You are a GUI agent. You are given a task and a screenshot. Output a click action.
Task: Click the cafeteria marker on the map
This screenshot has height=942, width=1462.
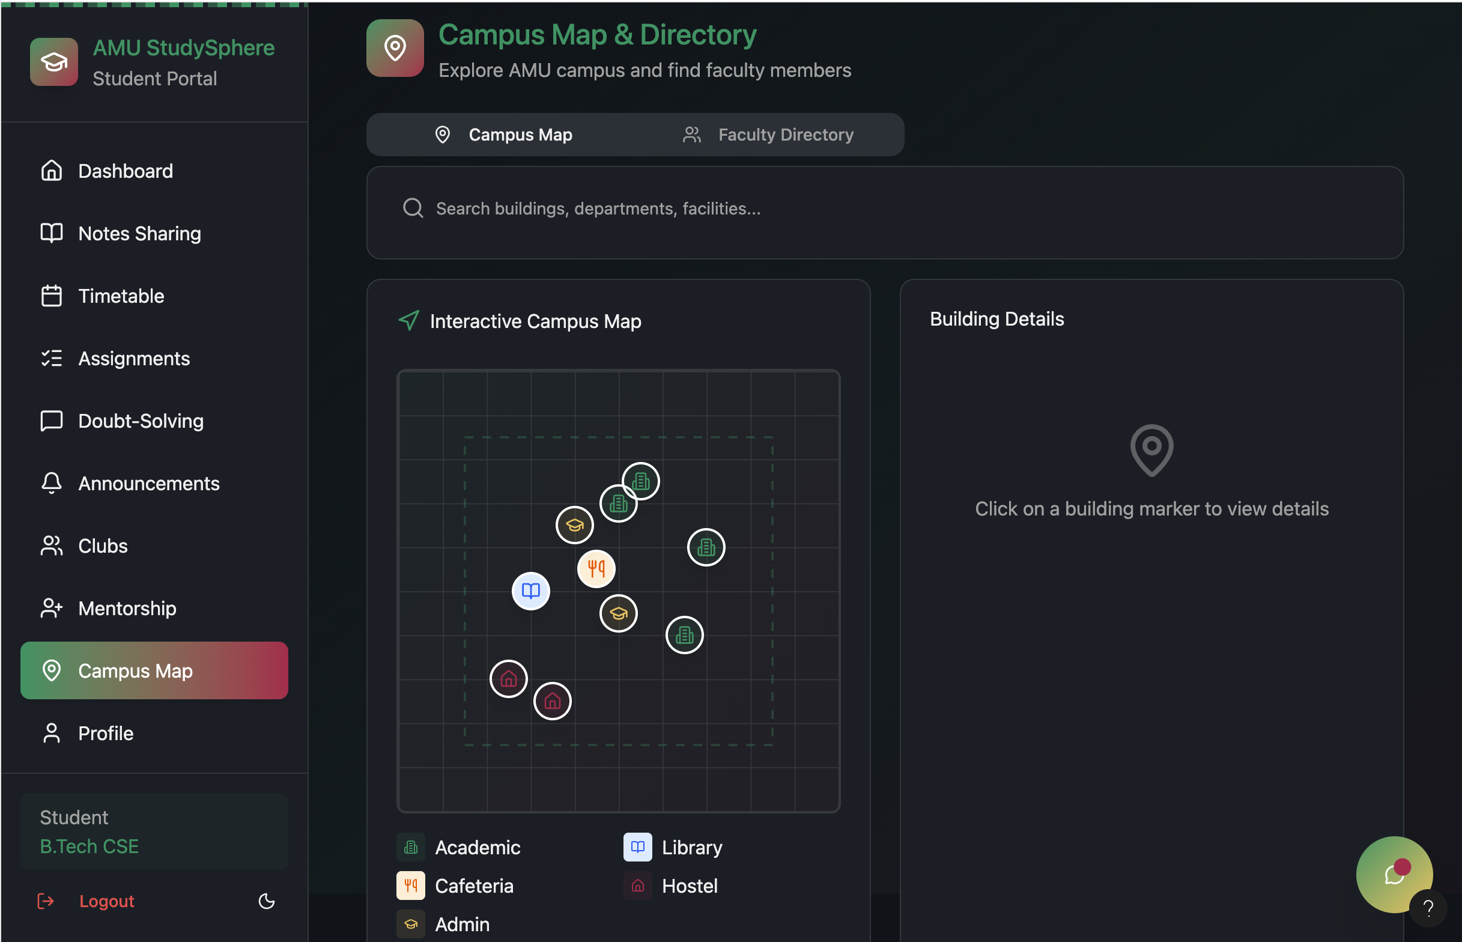tap(596, 569)
